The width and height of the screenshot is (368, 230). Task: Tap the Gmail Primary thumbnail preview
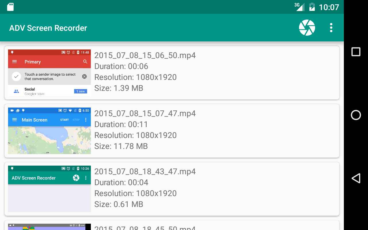[49, 72]
